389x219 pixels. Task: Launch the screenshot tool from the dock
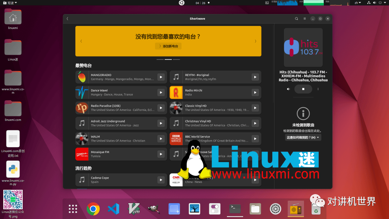point(174,209)
